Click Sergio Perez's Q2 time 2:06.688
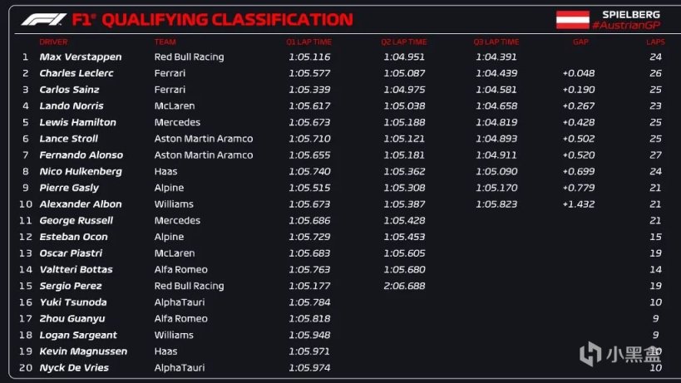The image size is (681, 383). (x=403, y=286)
